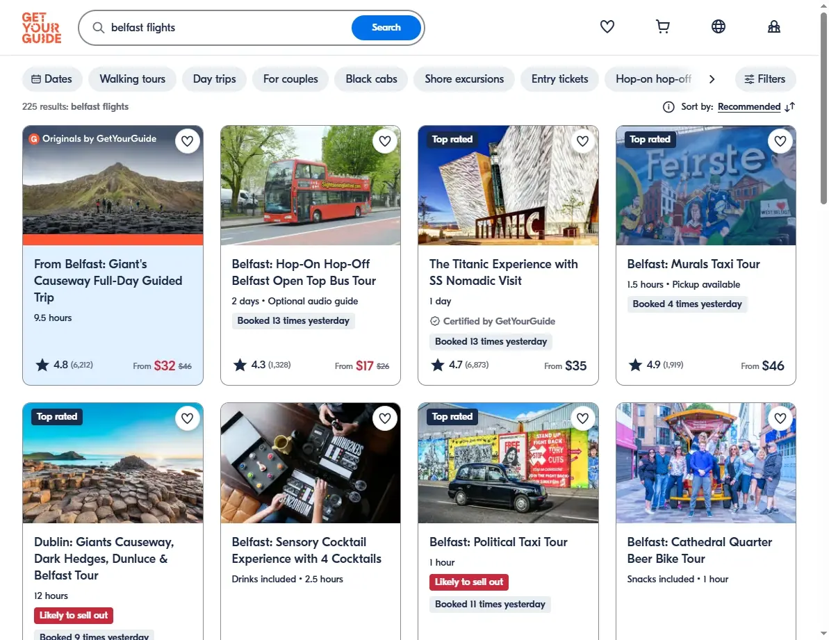Click the From $17 price
The image size is (829, 640).
[362, 366]
